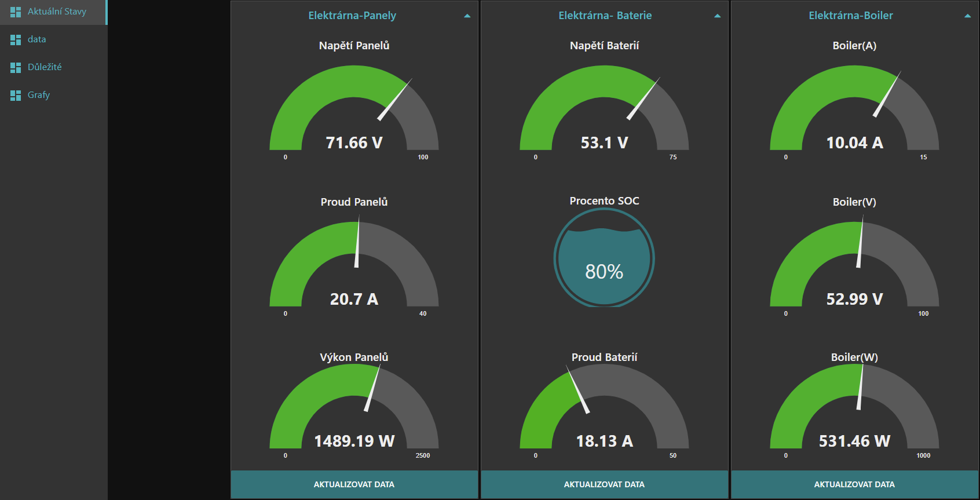Viewport: 980px width, 500px height.
Task: Click the 2500 maximum scale label
Action: [423, 455]
